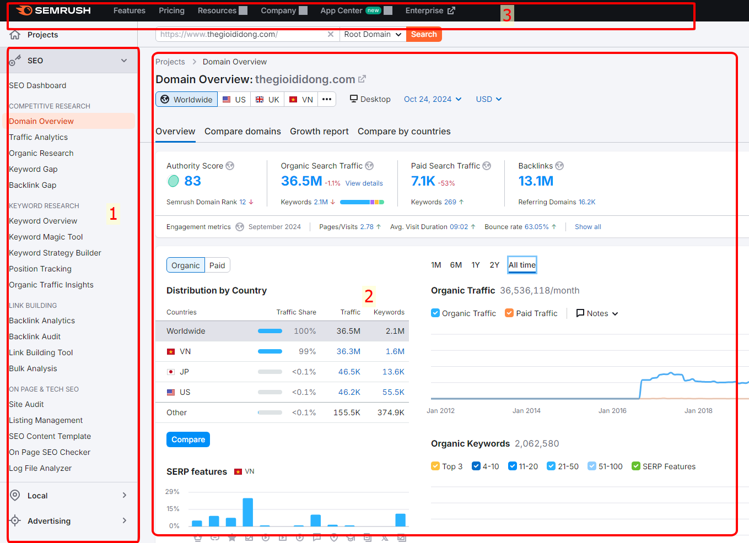This screenshot has height=543, width=749.
Task: Click the orange Search button
Action: pyautogui.click(x=424, y=34)
